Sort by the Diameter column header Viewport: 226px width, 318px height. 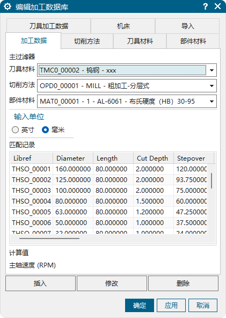tap(73, 158)
